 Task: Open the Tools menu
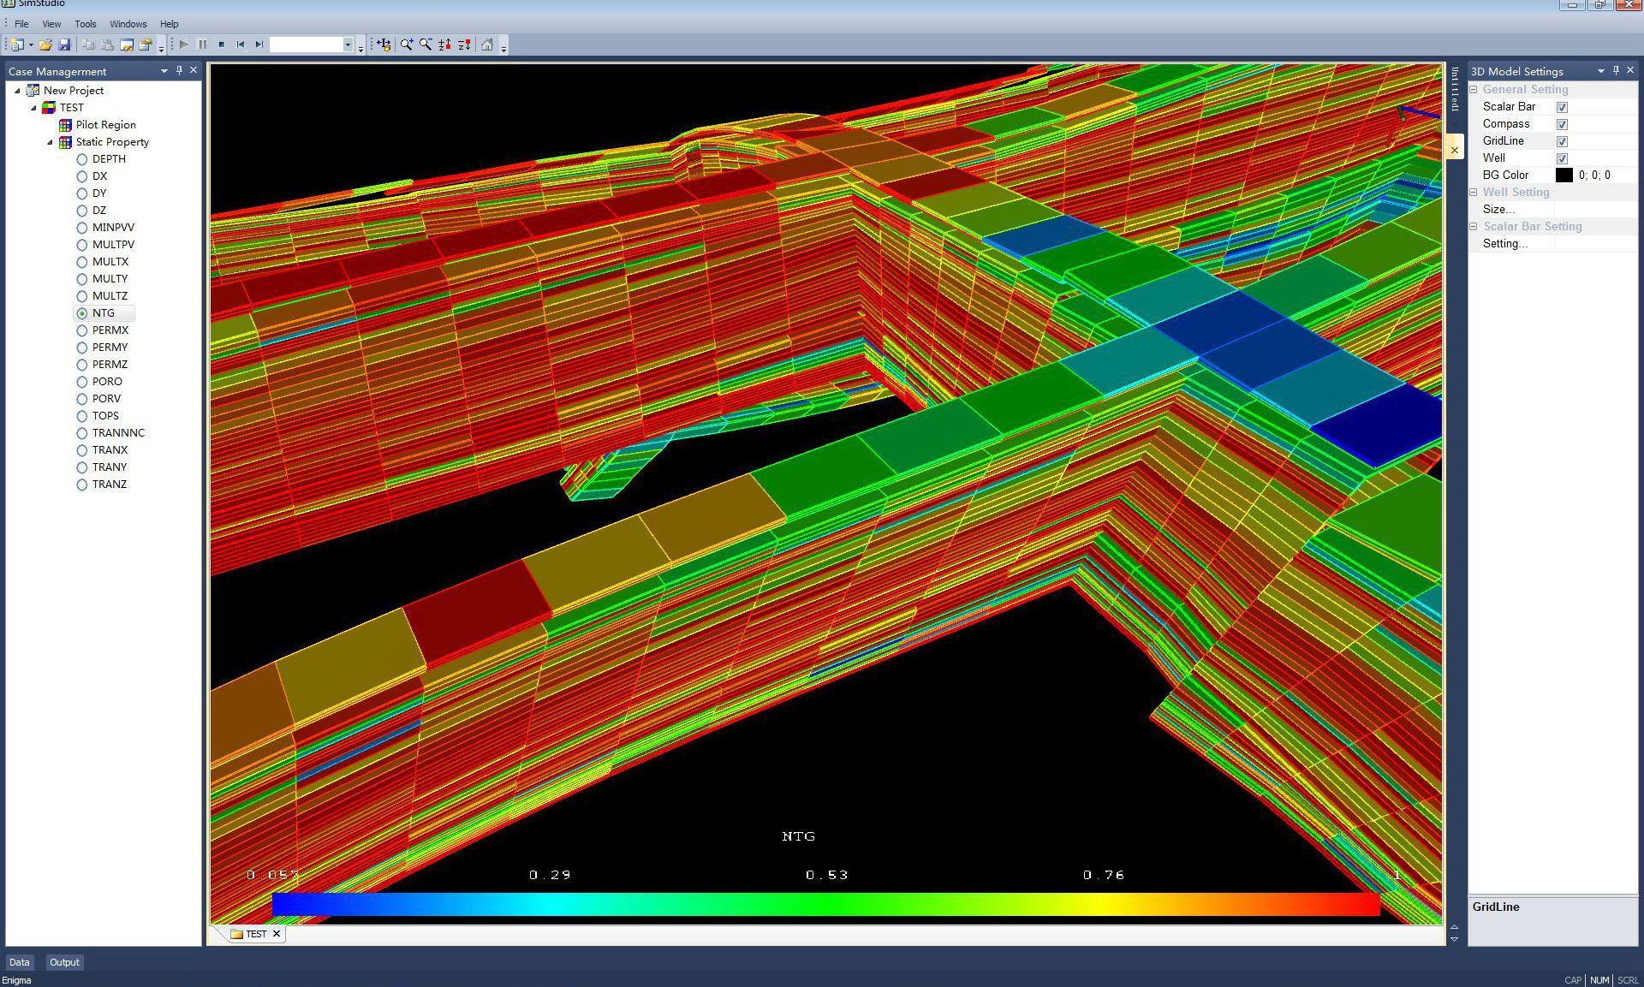pyautogui.click(x=85, y=24)
